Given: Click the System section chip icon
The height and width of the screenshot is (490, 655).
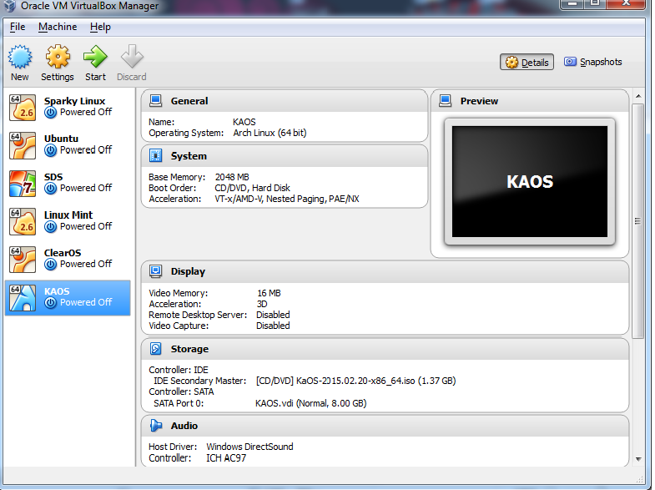Looking at the screenshot, I should [155, 156].
